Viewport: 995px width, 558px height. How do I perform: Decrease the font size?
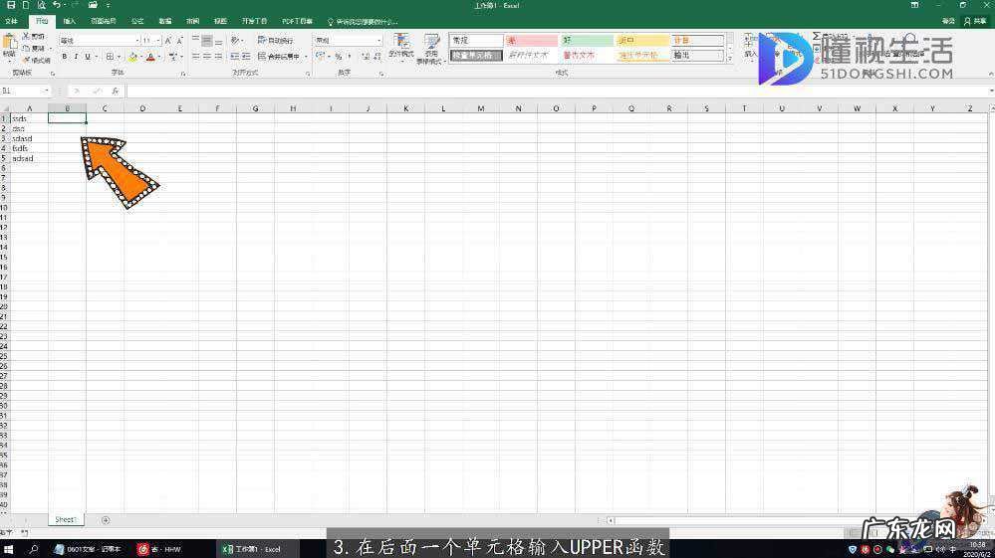click(x=179, y=41)
